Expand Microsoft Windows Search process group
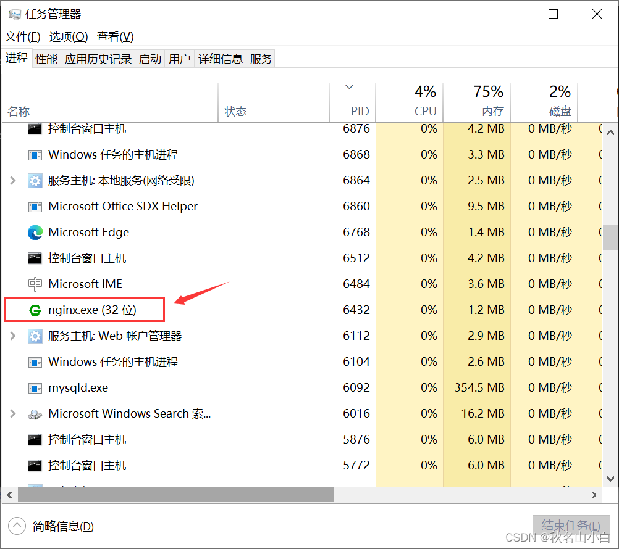Image resolution: width=619 pixels, height=549 pixels. pyautogui.click(x=12, y=413)
